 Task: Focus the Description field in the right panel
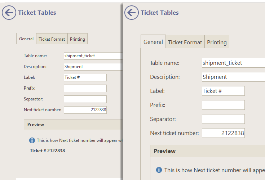click(x=233, y=77)
